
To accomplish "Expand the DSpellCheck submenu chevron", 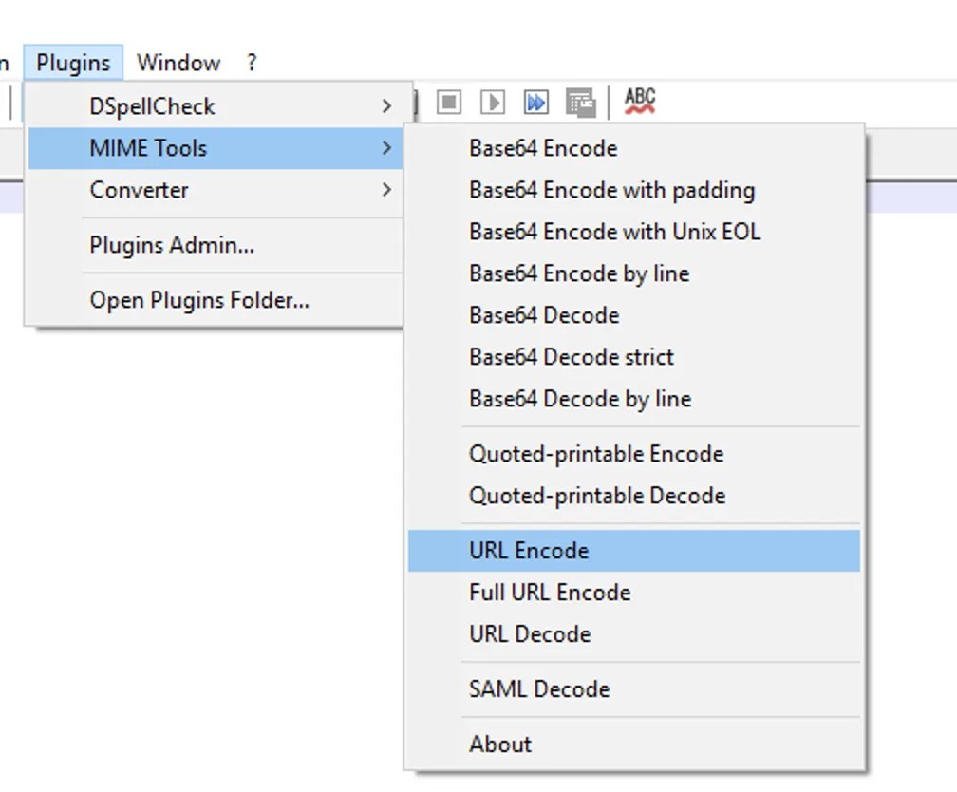I will tap(385, 106).
